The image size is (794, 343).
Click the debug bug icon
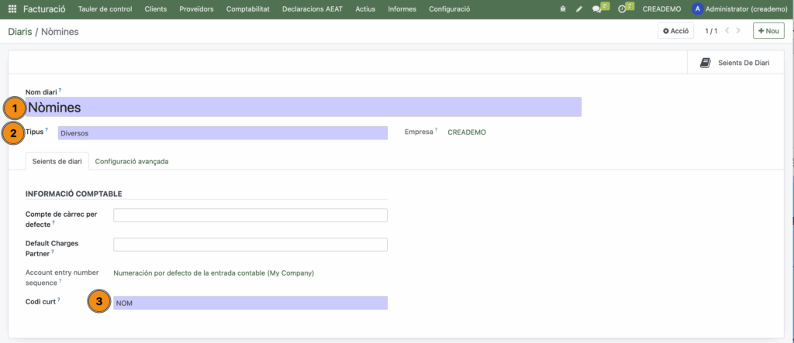coord(562,9)
